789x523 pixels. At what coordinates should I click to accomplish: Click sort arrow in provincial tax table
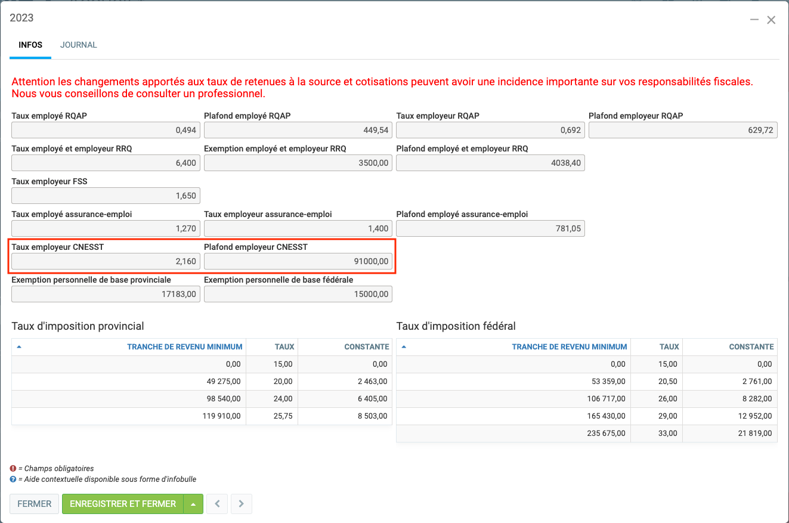[x=19, y=346]
